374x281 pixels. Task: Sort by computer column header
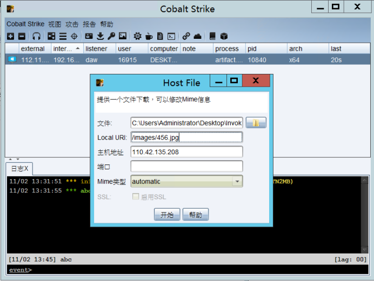point(164,49)
